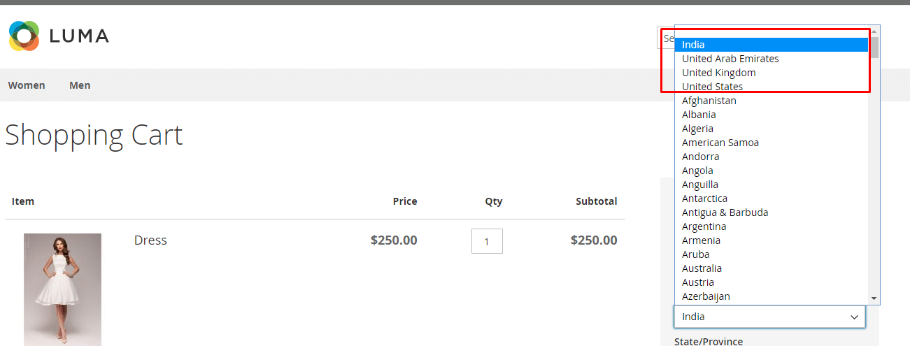Choose United Arab Emirates from list
The image size is (910, 346).
click(x=730, y=59)
